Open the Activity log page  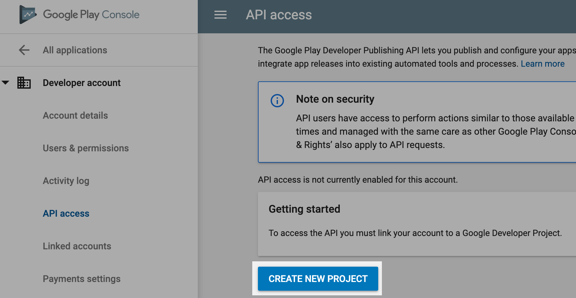click(x=66, y=181)
